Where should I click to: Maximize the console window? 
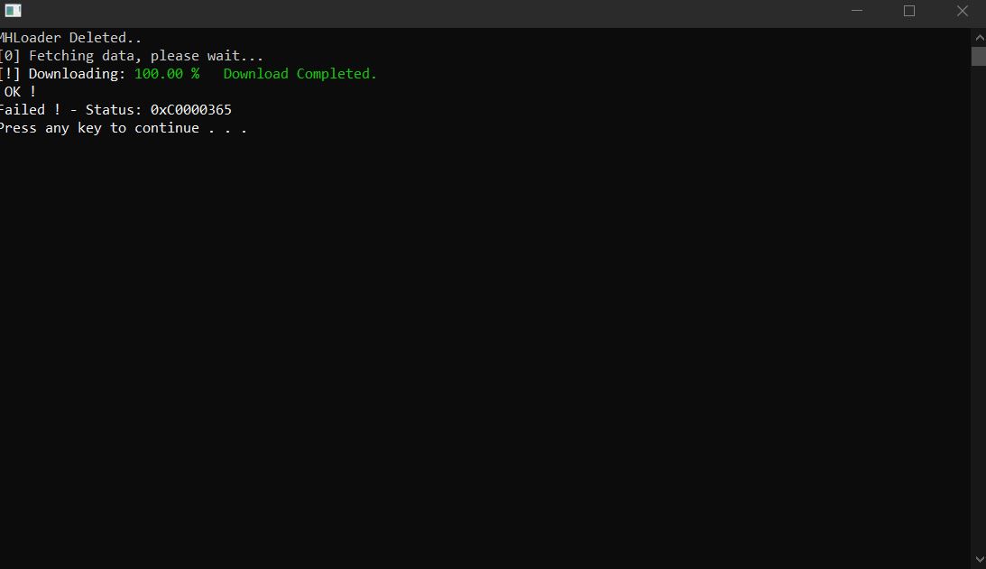(909, 11)
